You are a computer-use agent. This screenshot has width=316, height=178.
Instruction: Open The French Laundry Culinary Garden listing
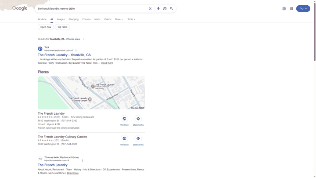pyautogui.click(x=62, y=137)
